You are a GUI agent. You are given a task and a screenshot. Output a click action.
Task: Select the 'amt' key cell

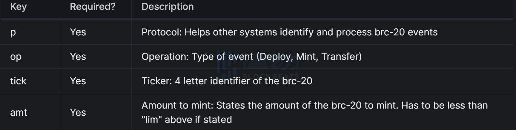pos(19,112)
